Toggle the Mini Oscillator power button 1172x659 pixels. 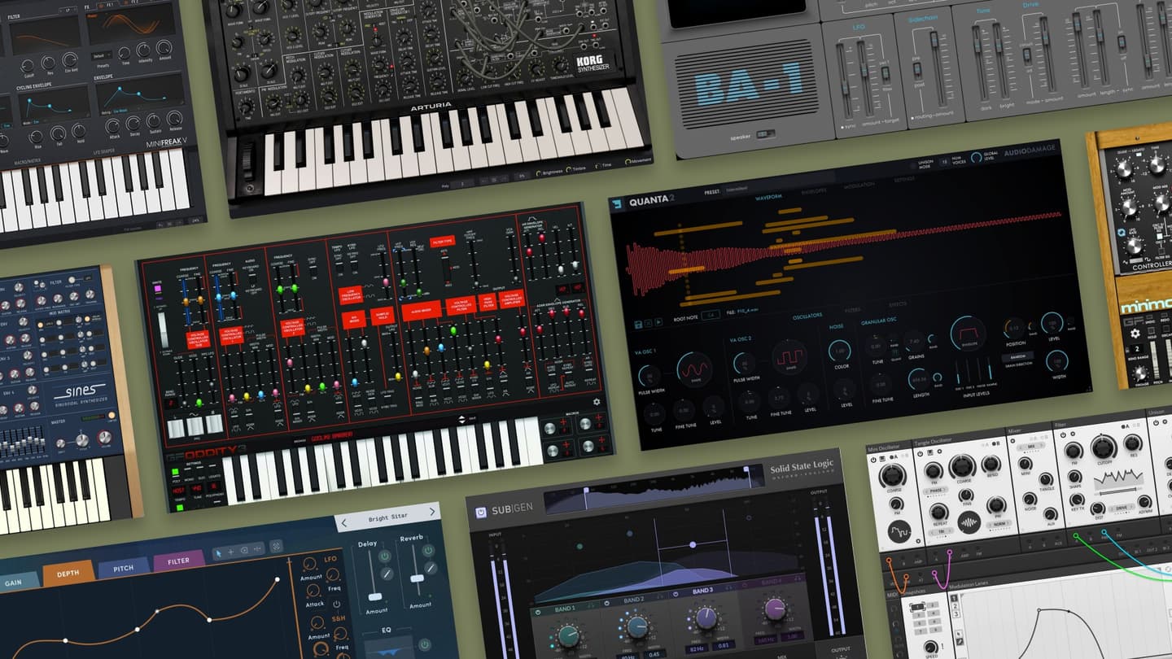[x=873, y=460]
